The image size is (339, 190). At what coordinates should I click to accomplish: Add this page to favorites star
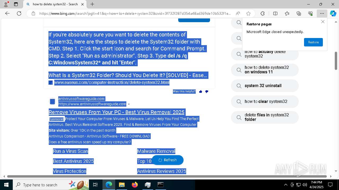tap(248, 13)
